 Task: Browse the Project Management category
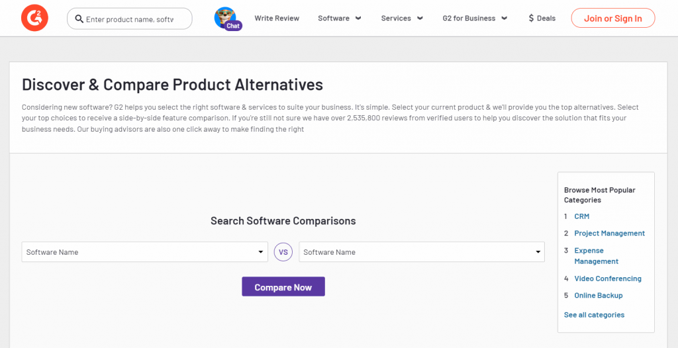609,234
